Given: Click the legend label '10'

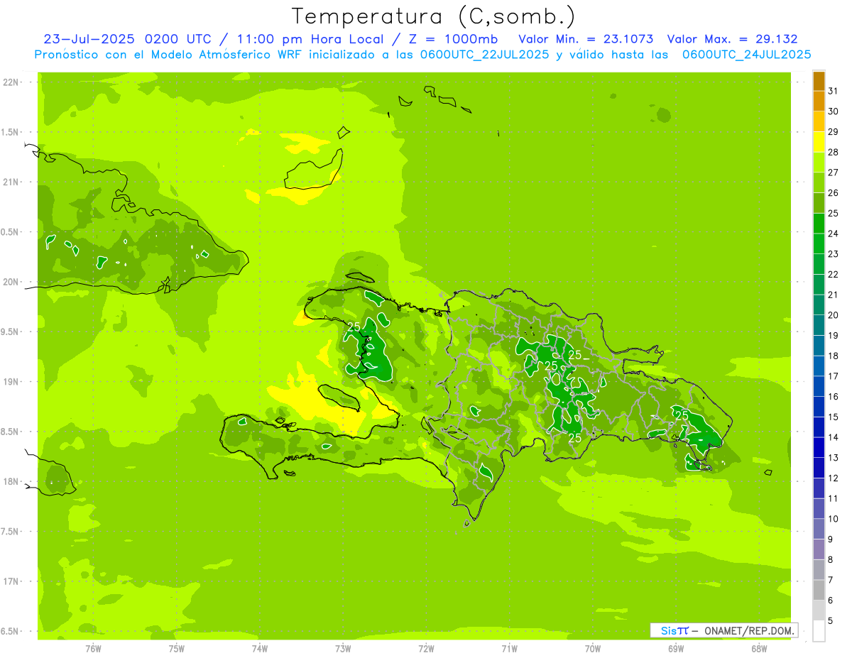Looking at the screenshot, I should click(834, 519).
